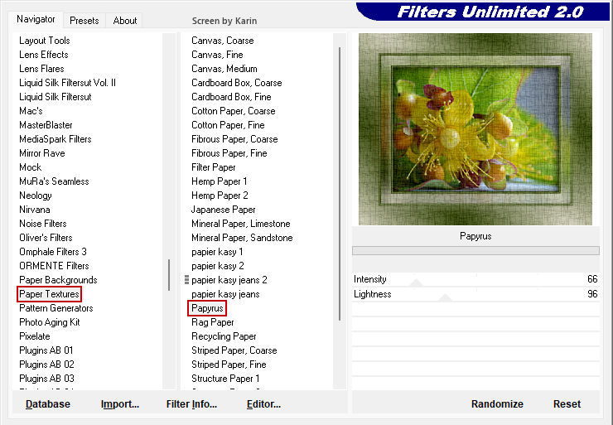Image resolution: width=613 pixels, height=425 pixels.
Task: Select the Navigator tab
Action: coord(36,19)
